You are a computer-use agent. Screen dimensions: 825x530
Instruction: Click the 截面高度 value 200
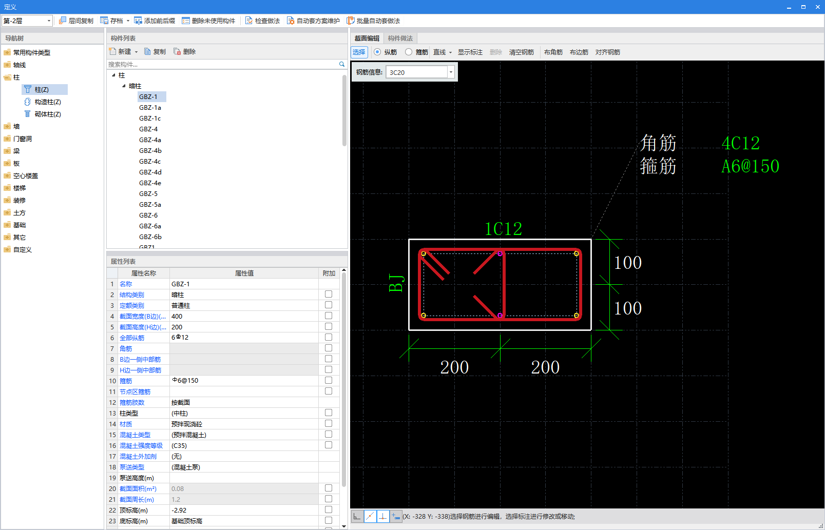pos(244,327)
